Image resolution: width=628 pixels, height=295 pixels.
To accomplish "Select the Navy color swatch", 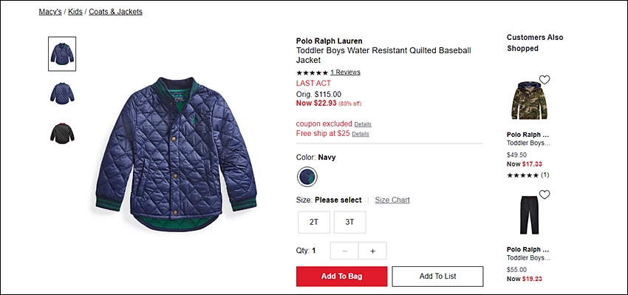I will click(307, 177).
